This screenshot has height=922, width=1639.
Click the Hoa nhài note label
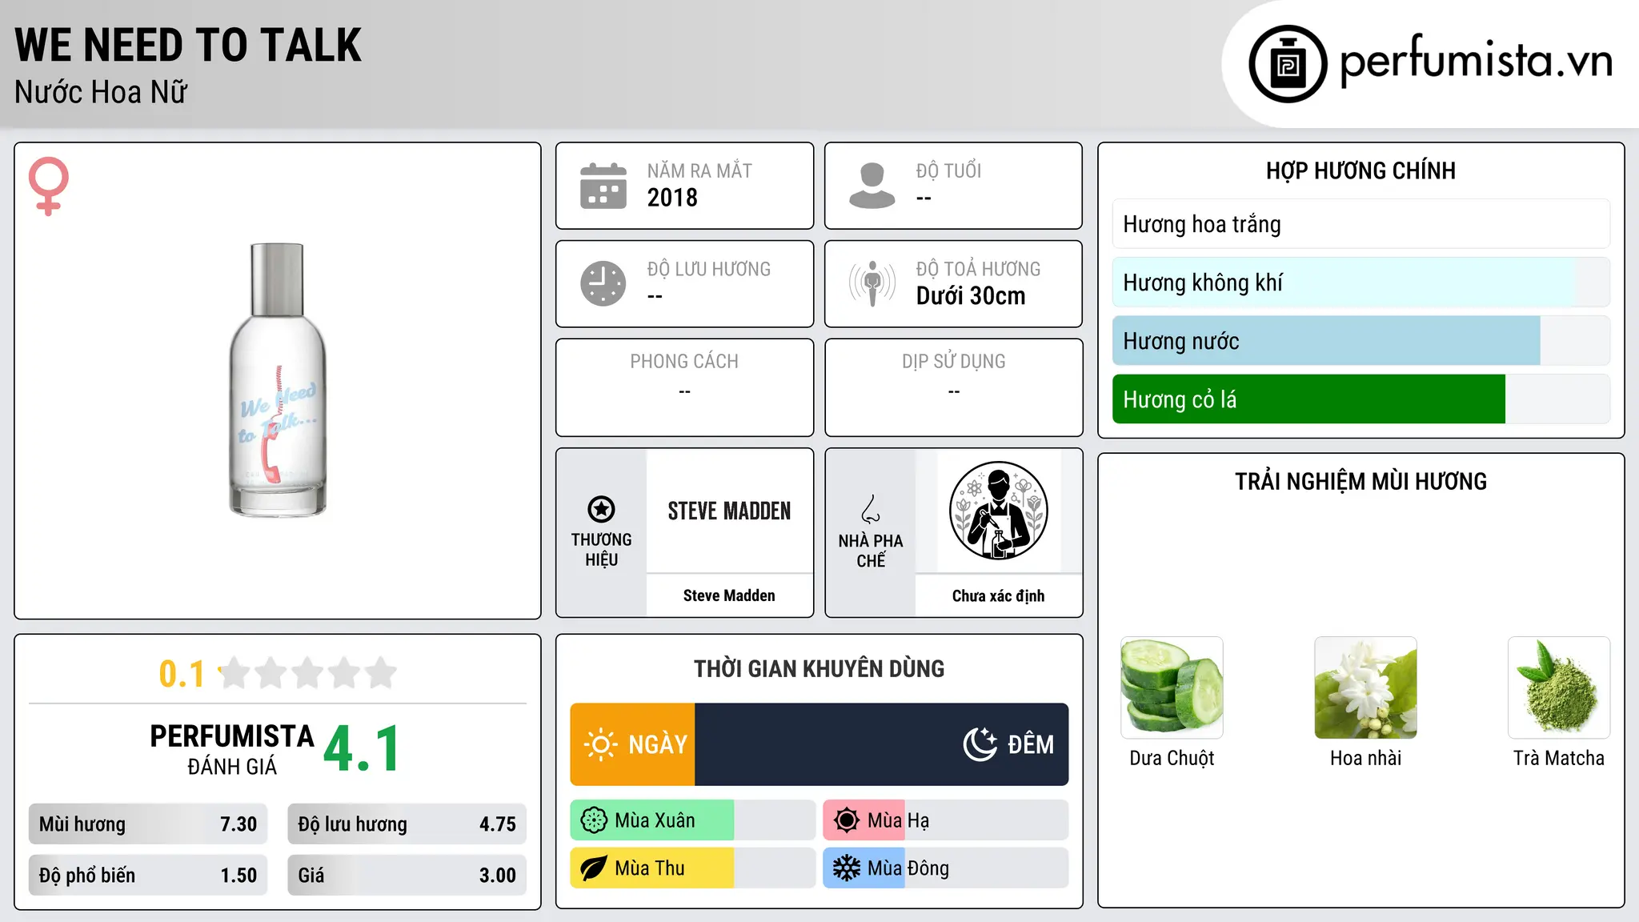coord(1365,758)
